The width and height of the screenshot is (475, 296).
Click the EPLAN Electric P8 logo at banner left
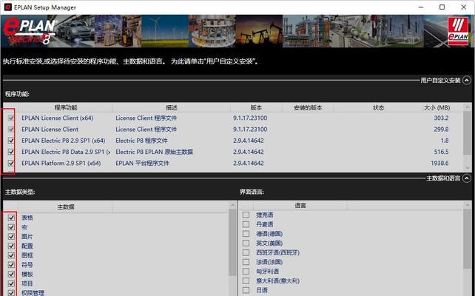click(x=29, y=31)
